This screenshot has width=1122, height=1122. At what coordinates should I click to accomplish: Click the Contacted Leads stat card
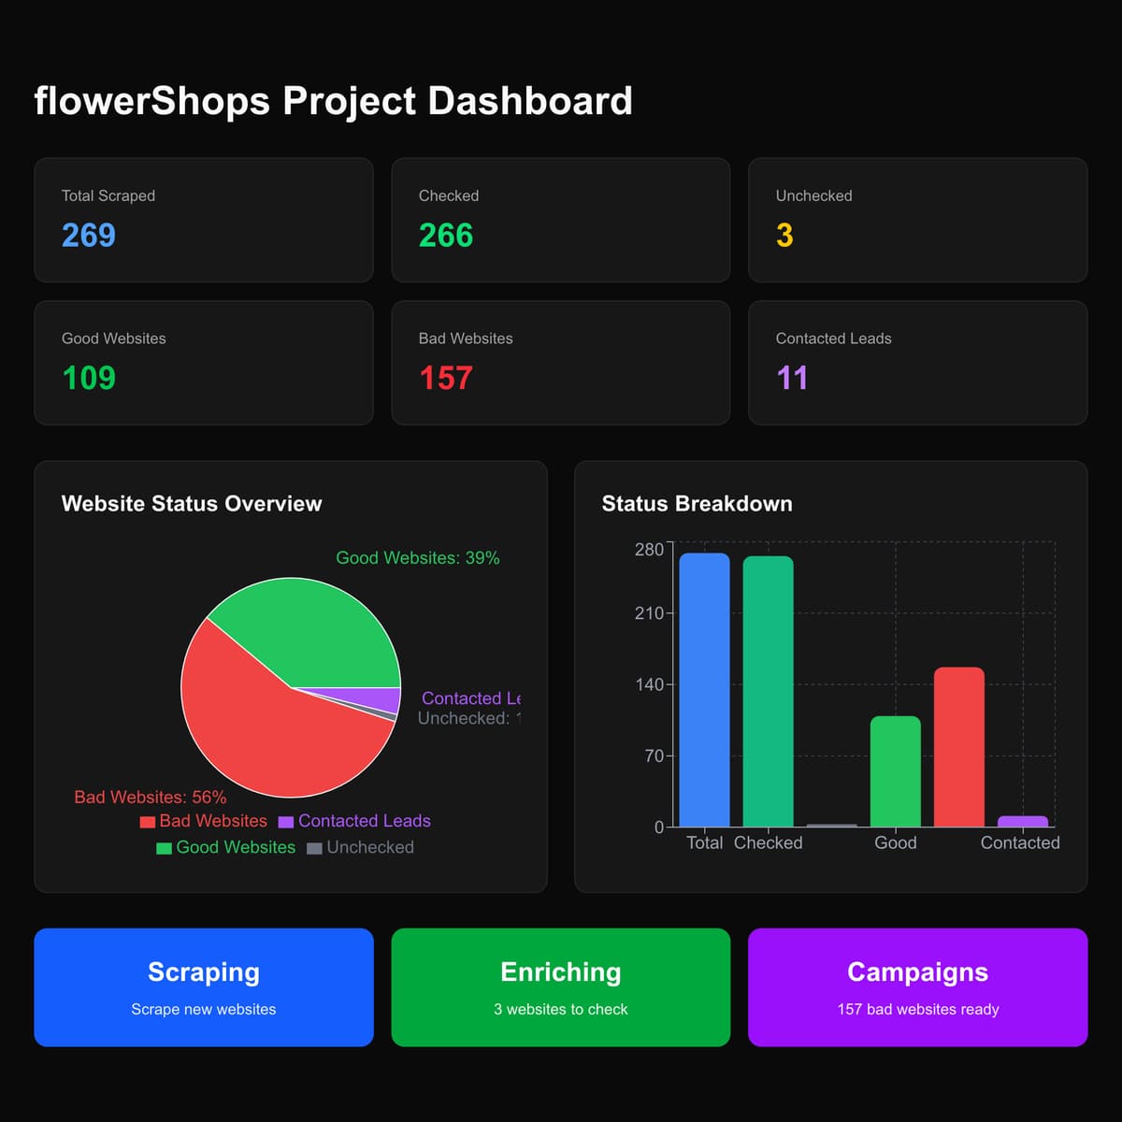tap(917, 363)
